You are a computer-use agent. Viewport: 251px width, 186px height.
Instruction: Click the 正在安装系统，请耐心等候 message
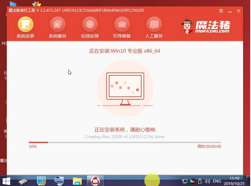point(125,130)
